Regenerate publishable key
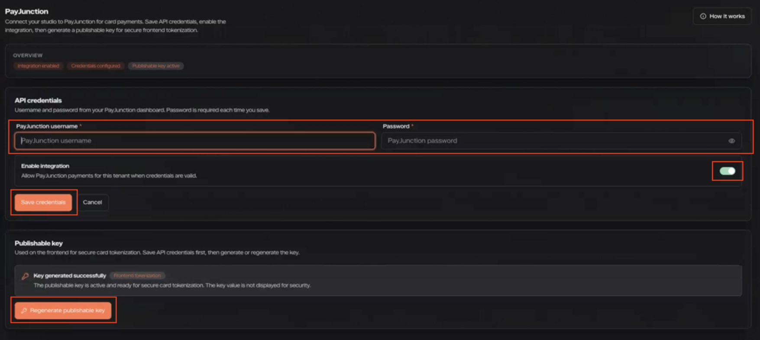The image size is (760, 340). (63, 311)
